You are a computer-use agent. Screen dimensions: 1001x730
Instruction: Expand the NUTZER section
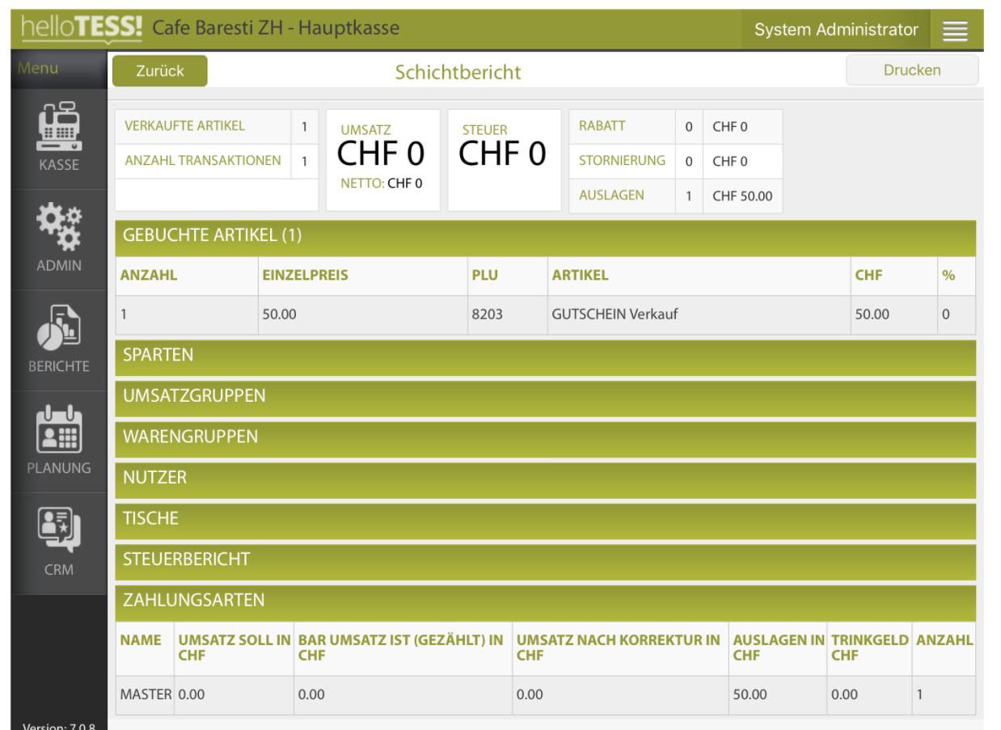545,480
